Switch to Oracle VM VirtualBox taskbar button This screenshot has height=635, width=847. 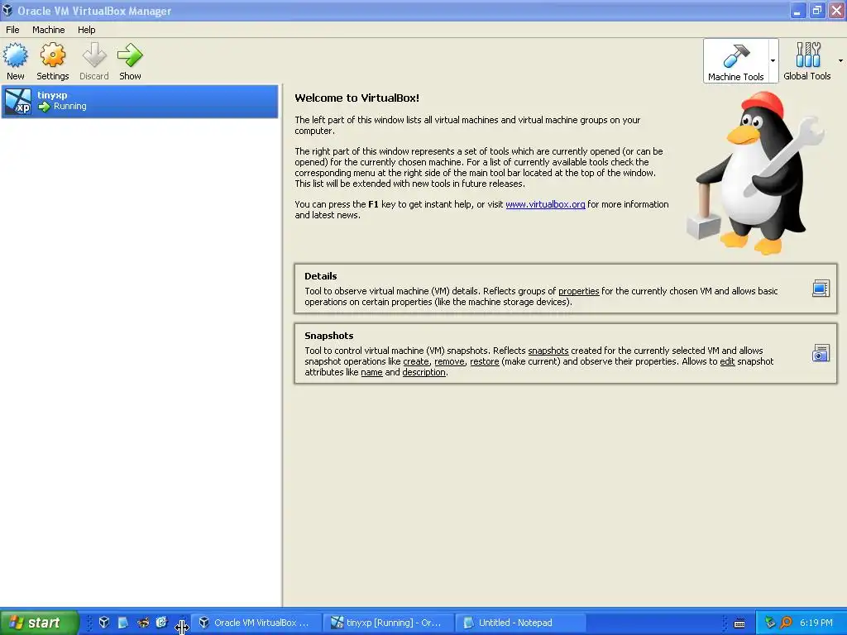click(x=256, y=623)
